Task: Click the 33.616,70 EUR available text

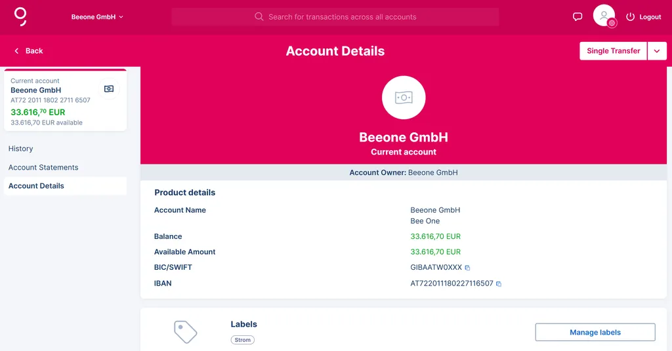Action: coord(47,122)
